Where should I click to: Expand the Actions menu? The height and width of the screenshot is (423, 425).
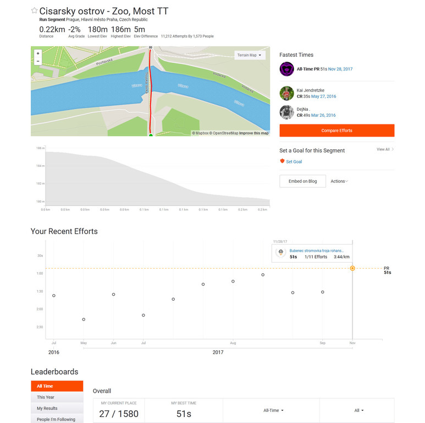click(339, 181)
